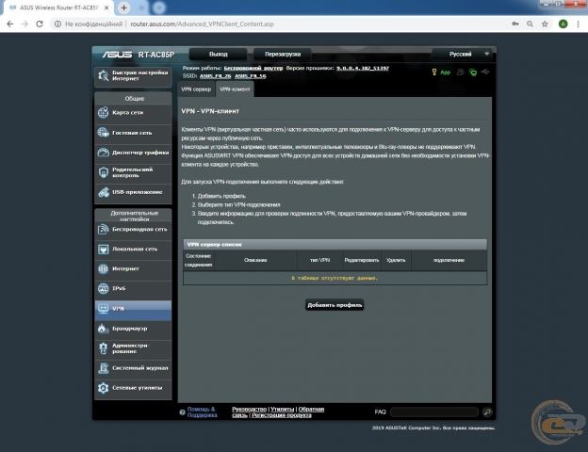Screen dimensions: 588x452
Task: Open System Log (Системный журнал) icon
Action: tap(103, 368)
